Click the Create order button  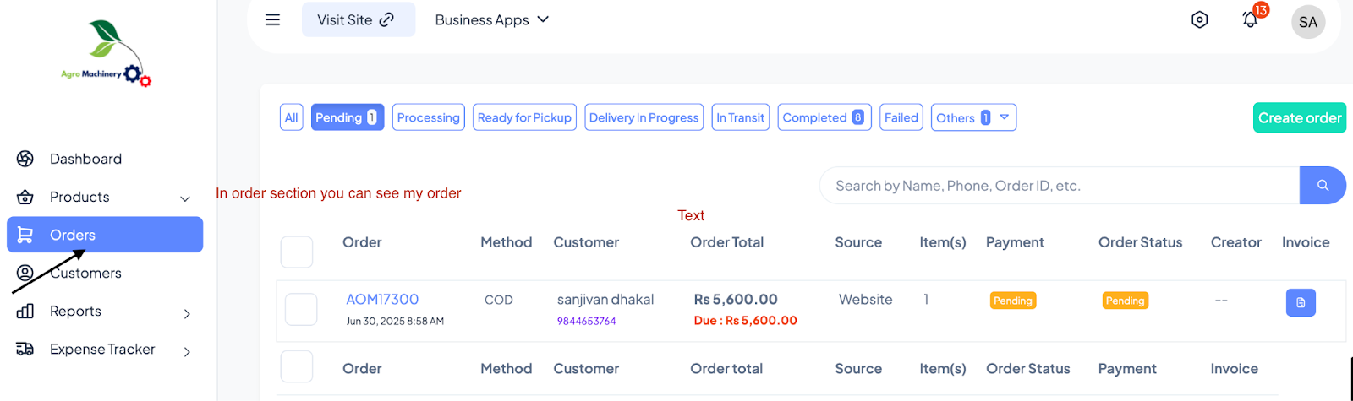click(x=1300, y=118)
